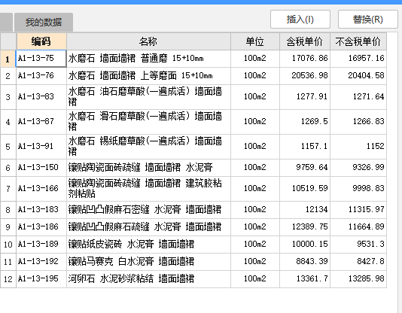
Task: Select code cell A1-13-195
Action: coord(41,279)
